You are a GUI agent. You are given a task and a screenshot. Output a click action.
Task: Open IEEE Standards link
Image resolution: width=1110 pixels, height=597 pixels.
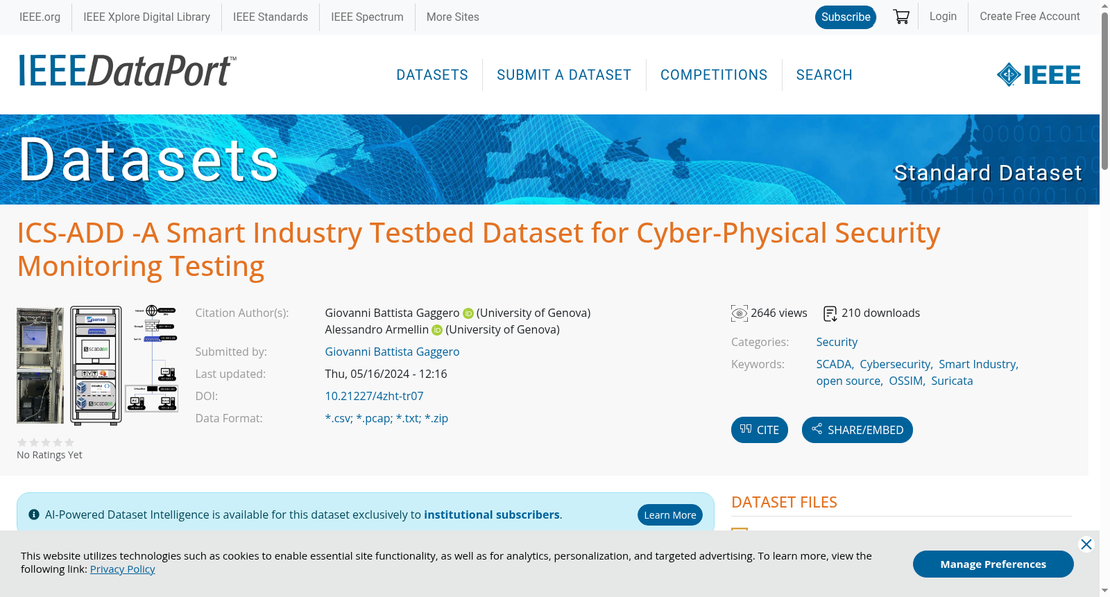click(271, 17)
